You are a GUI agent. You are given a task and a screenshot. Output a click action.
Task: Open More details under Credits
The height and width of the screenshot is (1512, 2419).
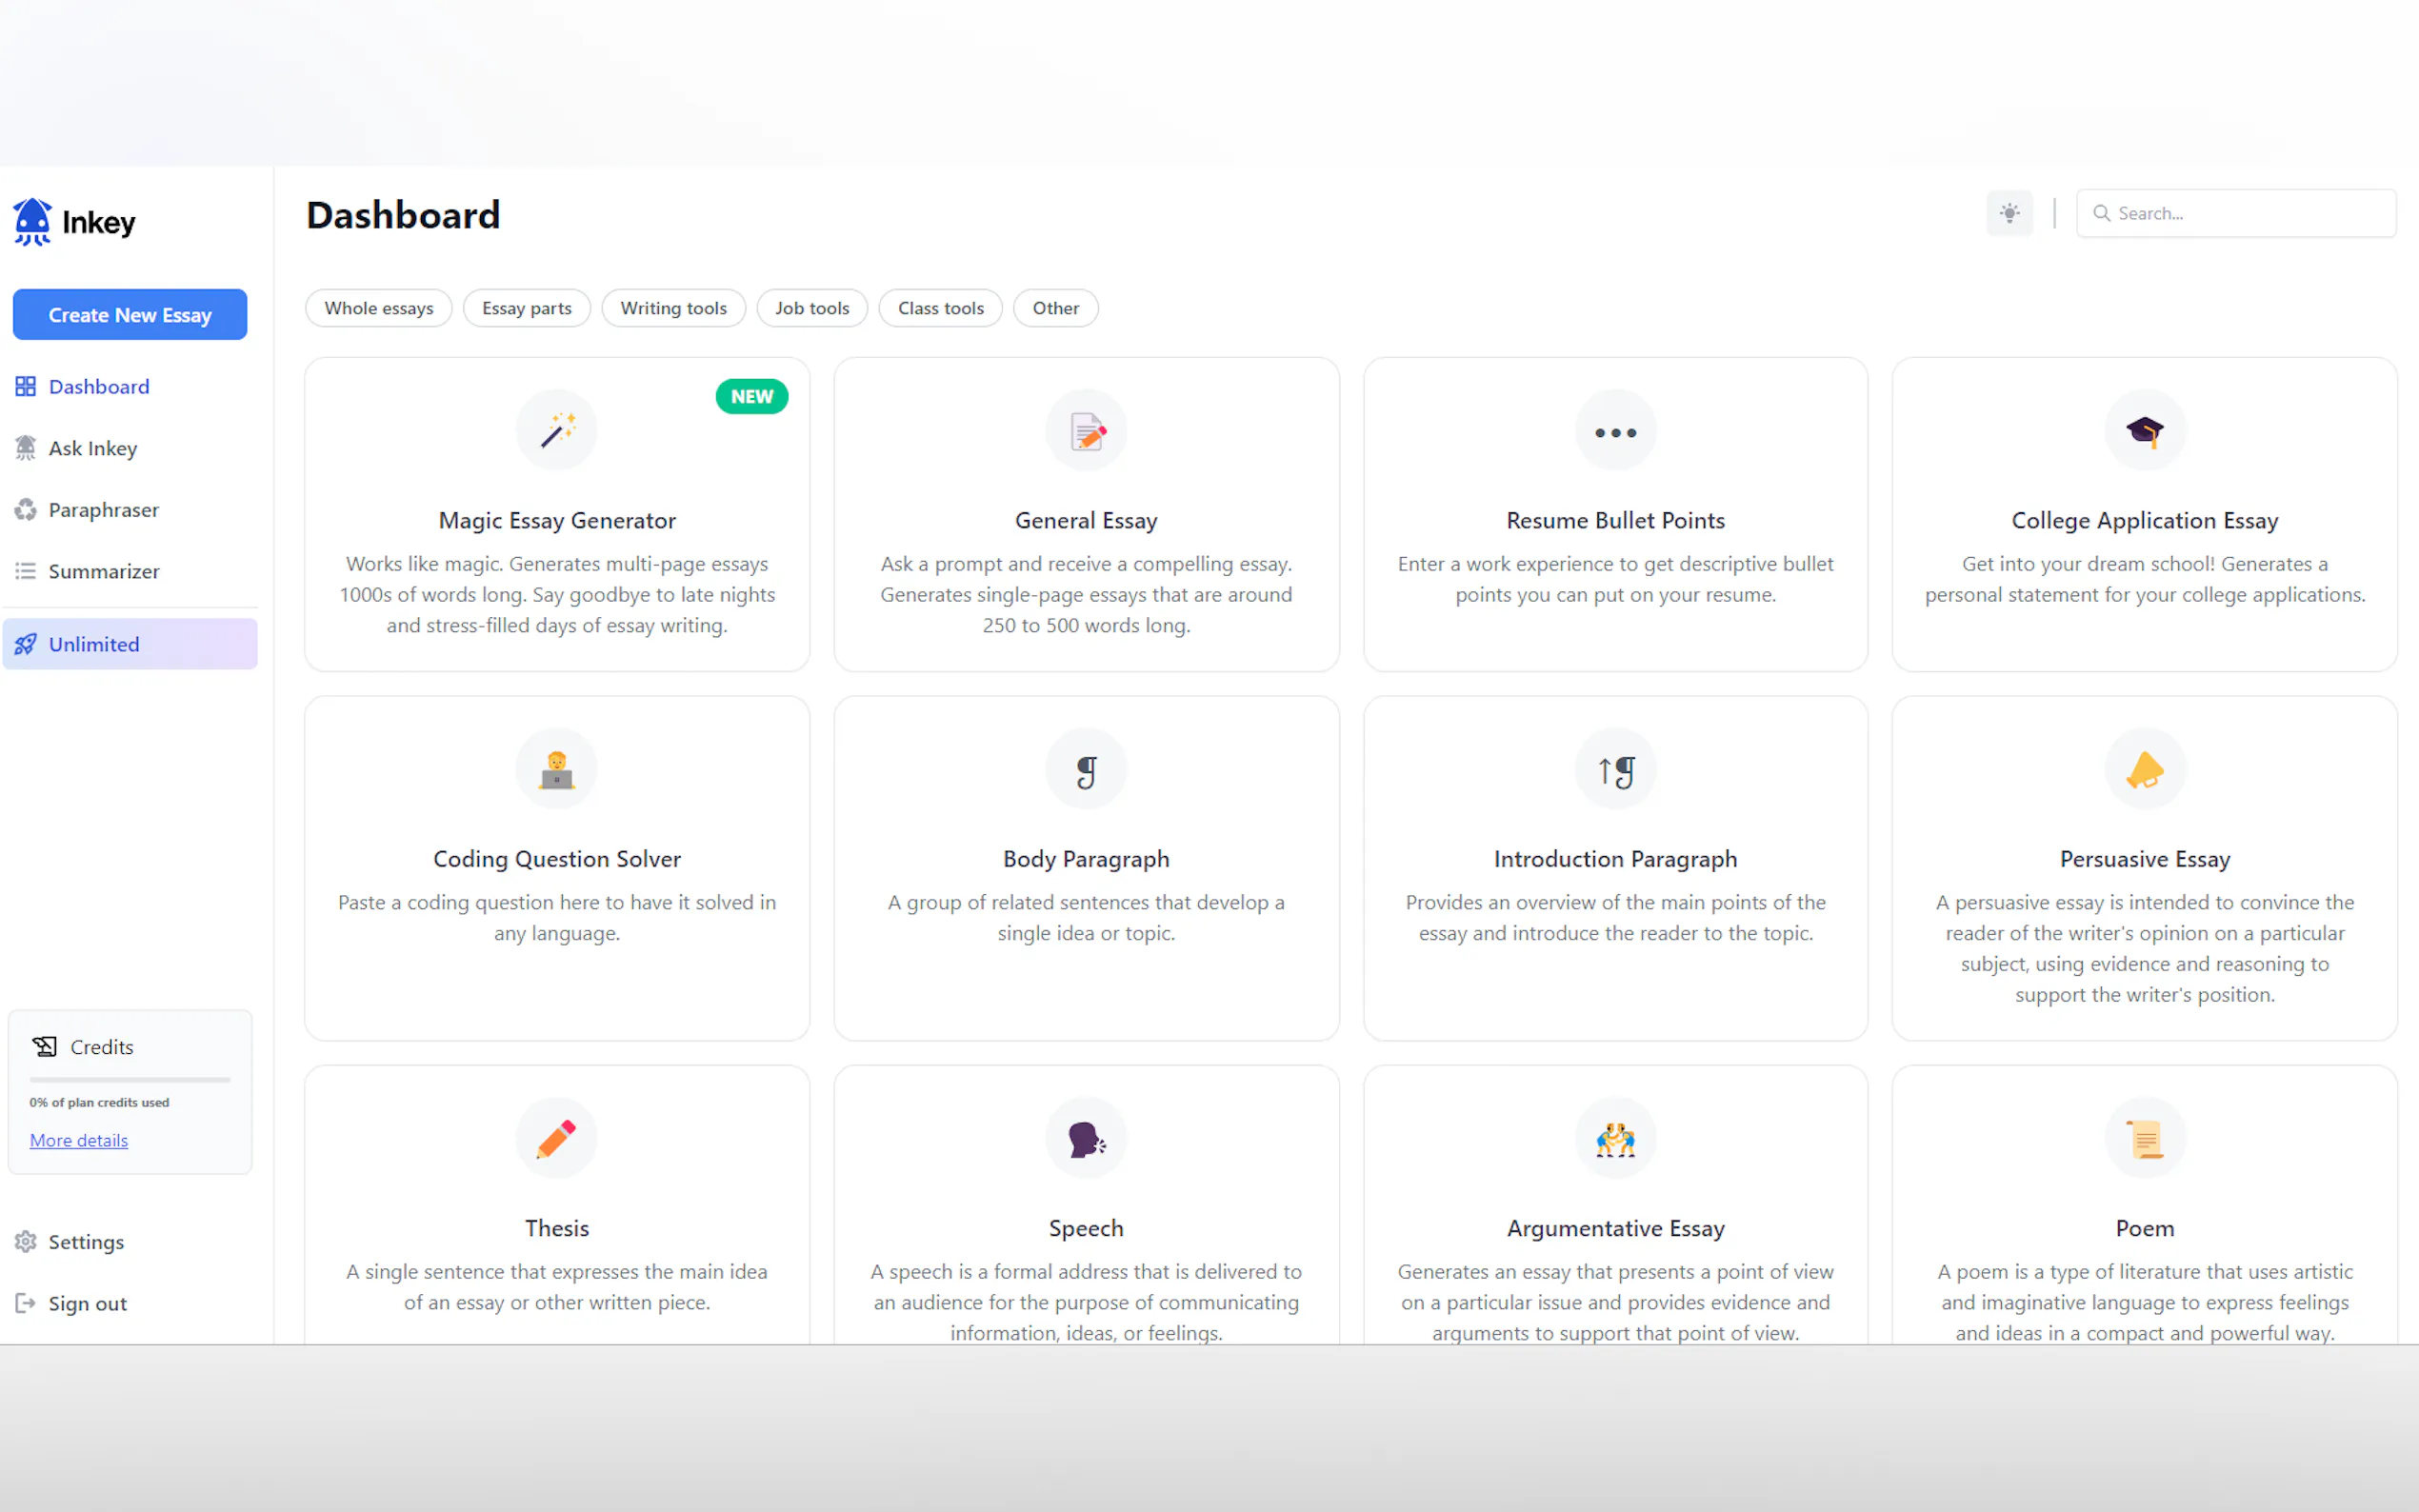pos(78,1140)
